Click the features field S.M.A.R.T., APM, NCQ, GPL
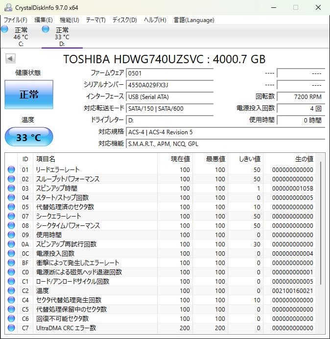The height and width of the screenshot is (339, 330). tap(225, 144)
